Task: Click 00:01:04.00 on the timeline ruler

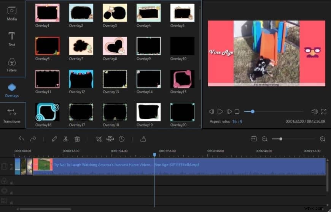Action: 119,151
